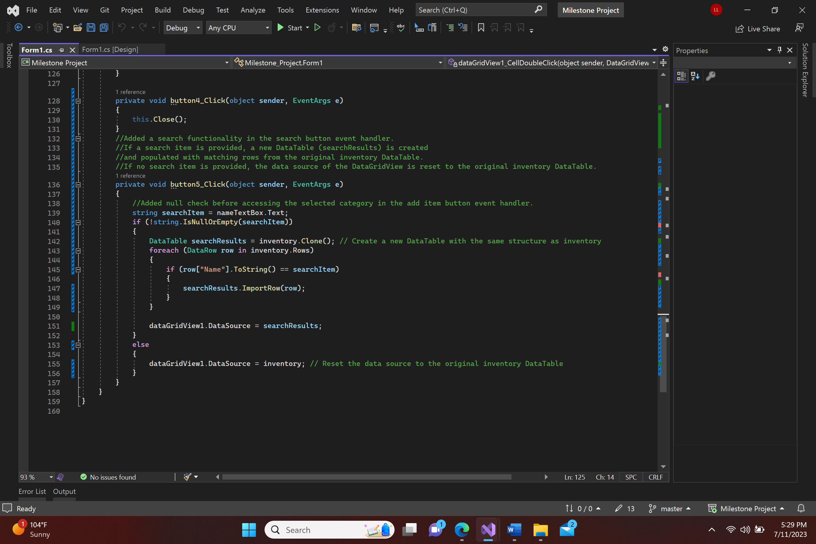Click the Save All icon

point(104,28)
